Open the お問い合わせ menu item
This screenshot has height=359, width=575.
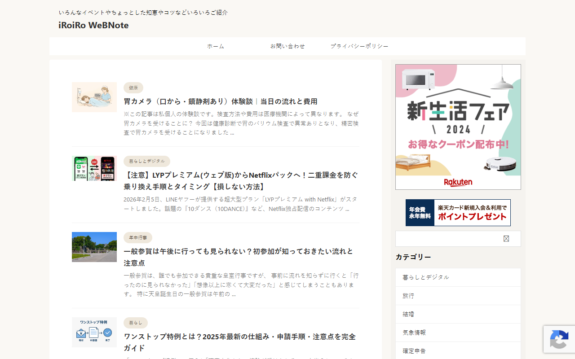[287, 46]
